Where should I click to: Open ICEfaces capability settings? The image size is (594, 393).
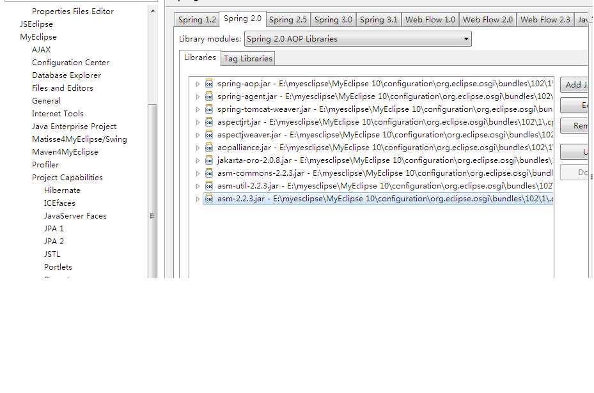pyautogui.click(x=59, y=203)
